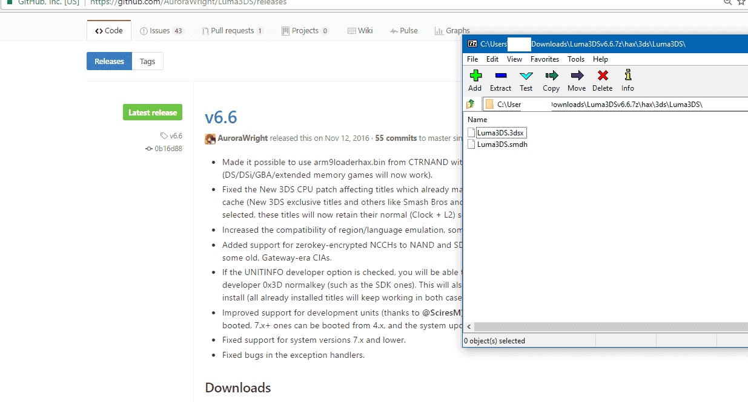Screen dimensions: 748x402
Task: Click the red Delete icon in 7-Zip
Action: [602, 76]
